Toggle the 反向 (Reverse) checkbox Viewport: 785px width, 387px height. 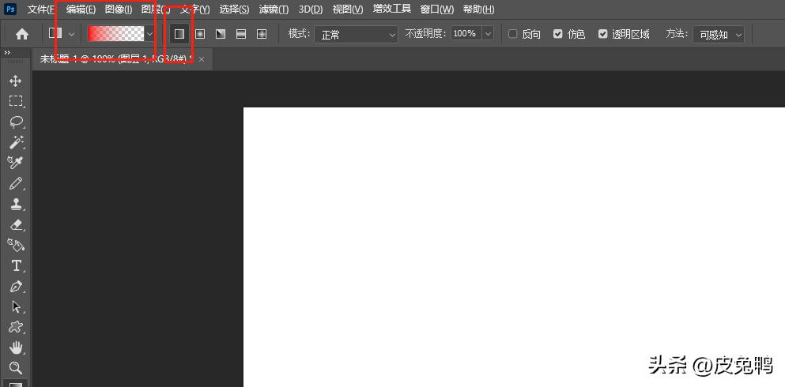512,34
